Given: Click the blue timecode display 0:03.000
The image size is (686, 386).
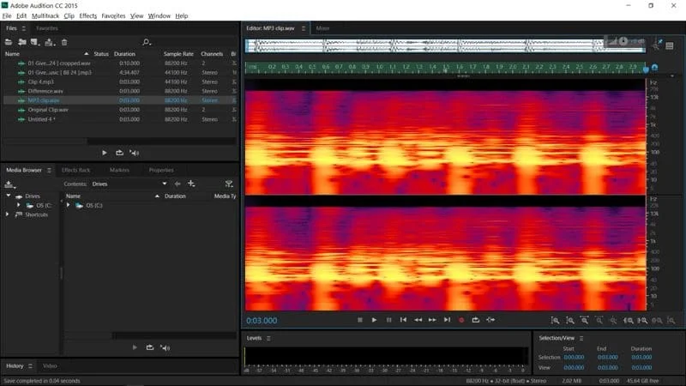Looking at the screenshot, I should (x=262, y=320).
